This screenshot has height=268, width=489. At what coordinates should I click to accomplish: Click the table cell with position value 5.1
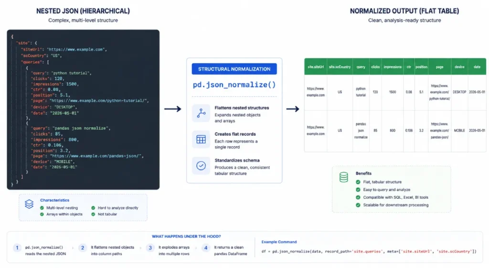pyautogui.click(x=421, y=92)
